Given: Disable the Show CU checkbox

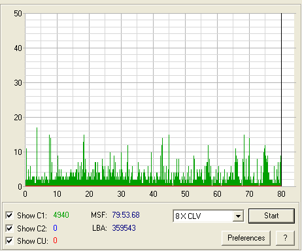Looking at the screenshot, I should pos(9,241).
